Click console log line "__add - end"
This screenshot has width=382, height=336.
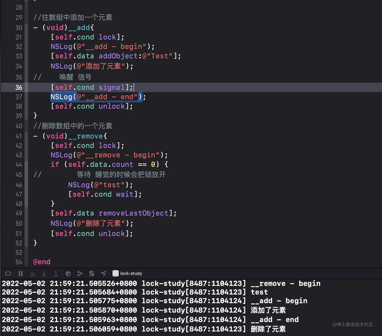[x=150, y=320]
